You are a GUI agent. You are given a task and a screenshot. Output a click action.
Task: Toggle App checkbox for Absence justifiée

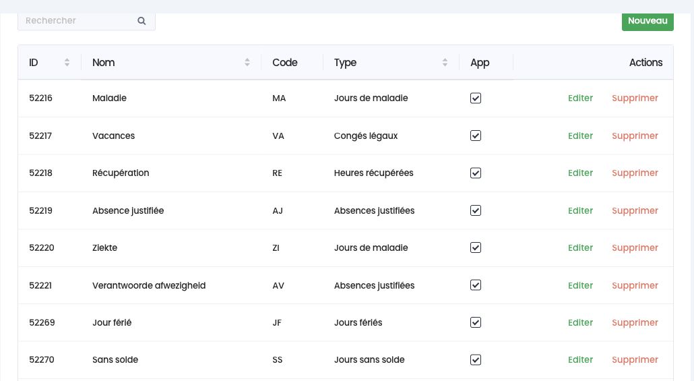click(476, 210)
